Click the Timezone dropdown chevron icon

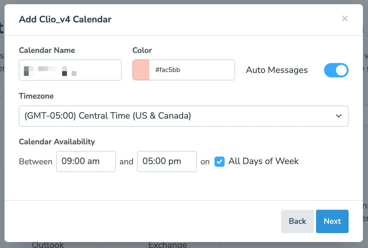tap(339, 116)
